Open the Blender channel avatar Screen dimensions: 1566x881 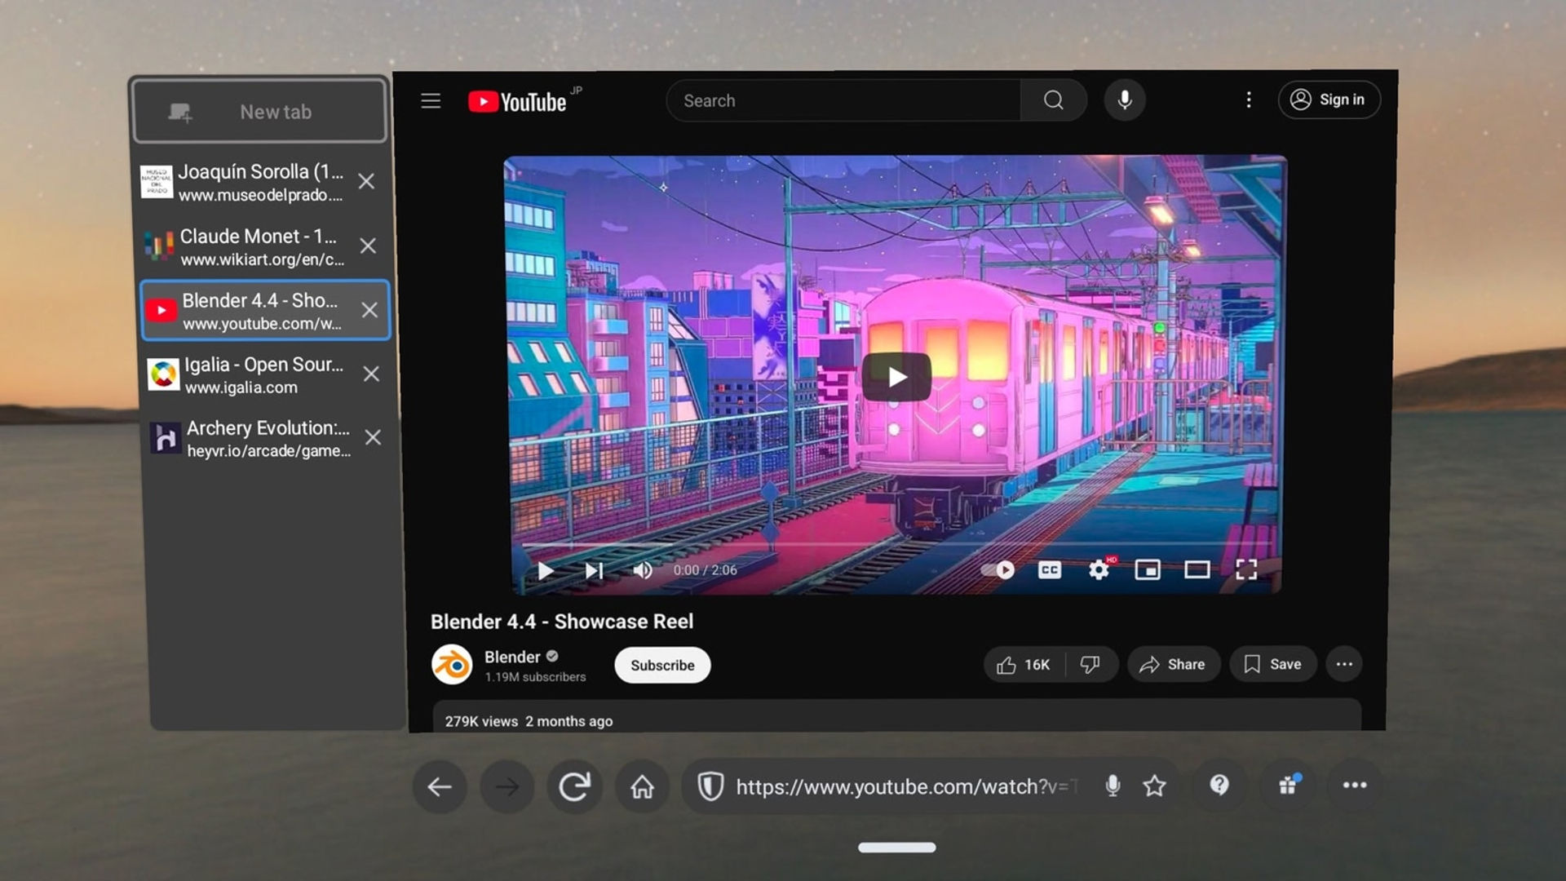[452, 665]
